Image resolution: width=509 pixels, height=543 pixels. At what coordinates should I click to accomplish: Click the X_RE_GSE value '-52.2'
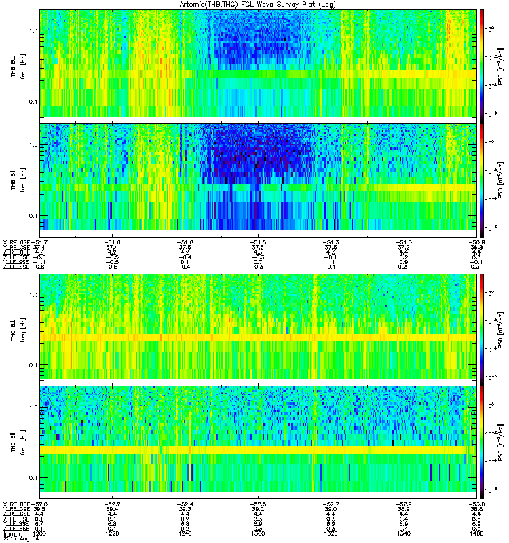pos(113,504)
